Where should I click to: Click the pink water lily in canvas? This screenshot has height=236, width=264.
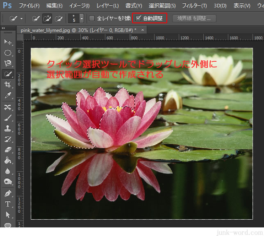coord(109,120)
